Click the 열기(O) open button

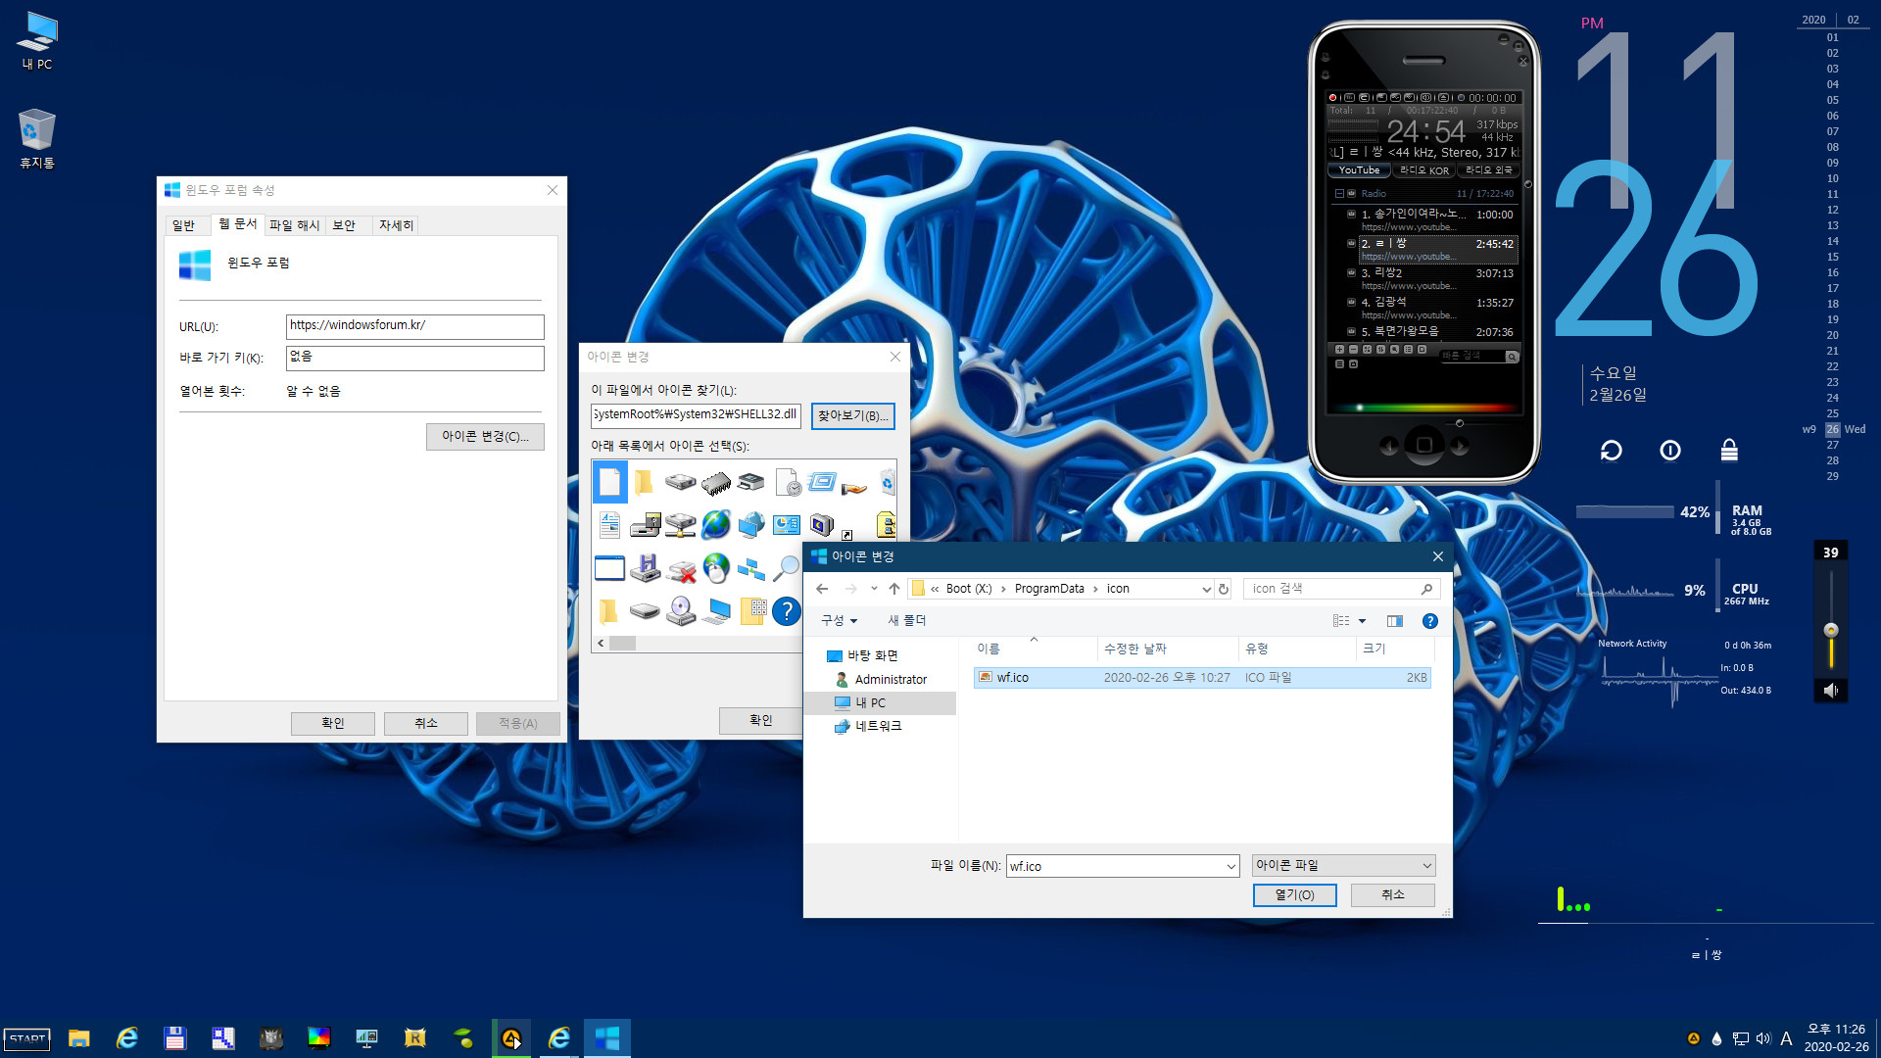coord(1294,895)
